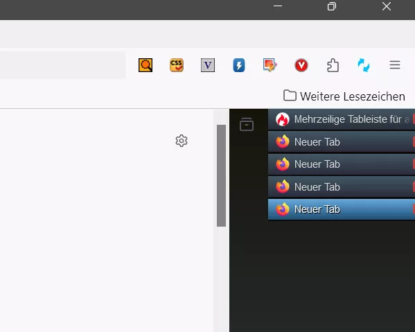Image resolution: width=415 pixels, height=332 pixels.
Task: Select the first Neuer Tab entry
Action: click(342, 142)
